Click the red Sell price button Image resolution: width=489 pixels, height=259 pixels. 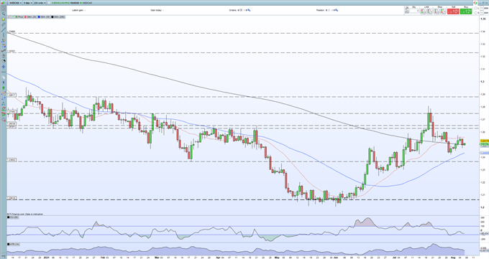tap(453, 11)
